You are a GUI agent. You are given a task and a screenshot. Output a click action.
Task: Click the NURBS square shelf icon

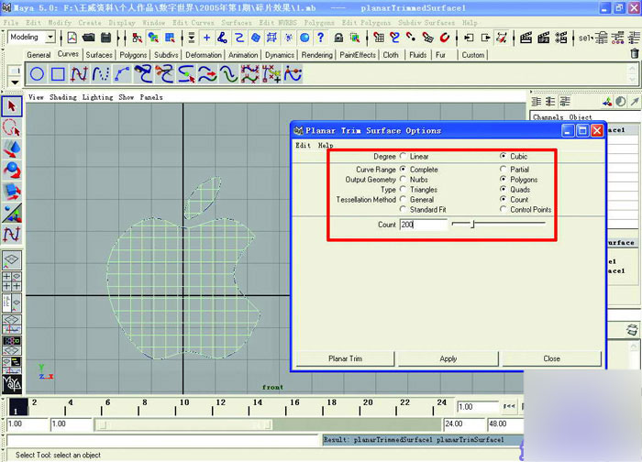coord(58,75)
